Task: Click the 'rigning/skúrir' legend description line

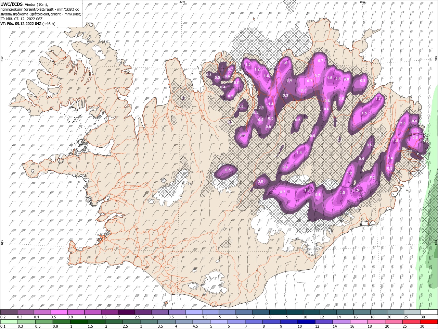Action: coord(40,9)
